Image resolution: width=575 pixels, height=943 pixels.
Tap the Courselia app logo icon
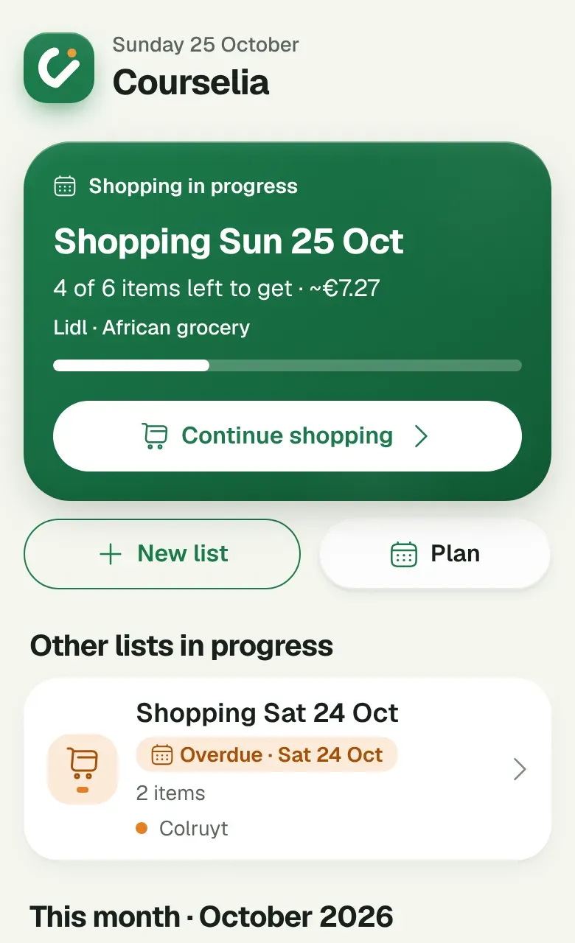(x=59, y=68)
